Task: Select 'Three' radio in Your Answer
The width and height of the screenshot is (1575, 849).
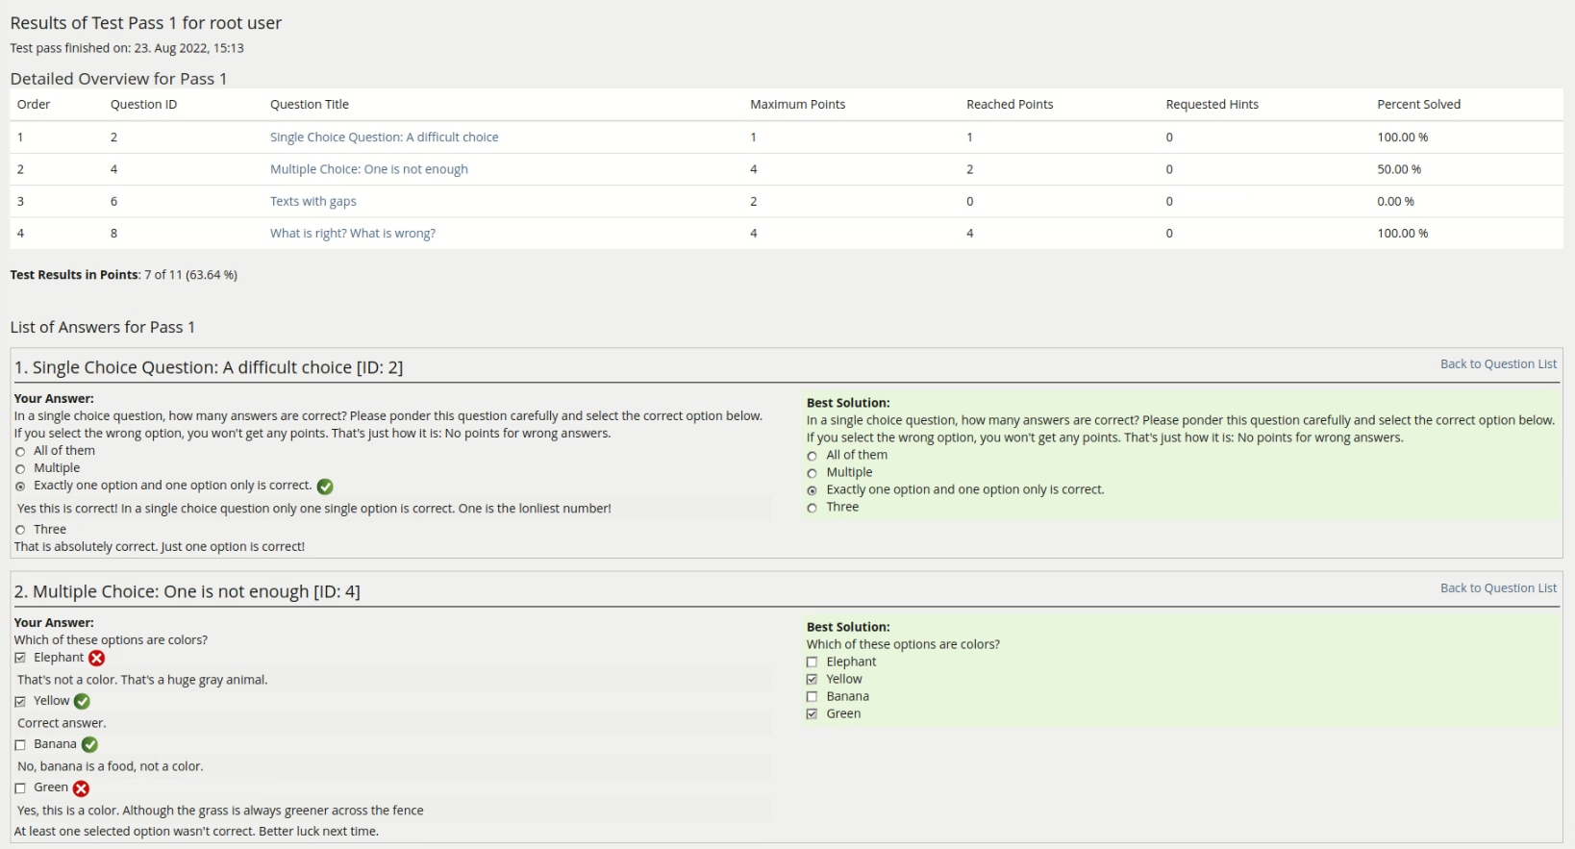Action: [20, 530]
